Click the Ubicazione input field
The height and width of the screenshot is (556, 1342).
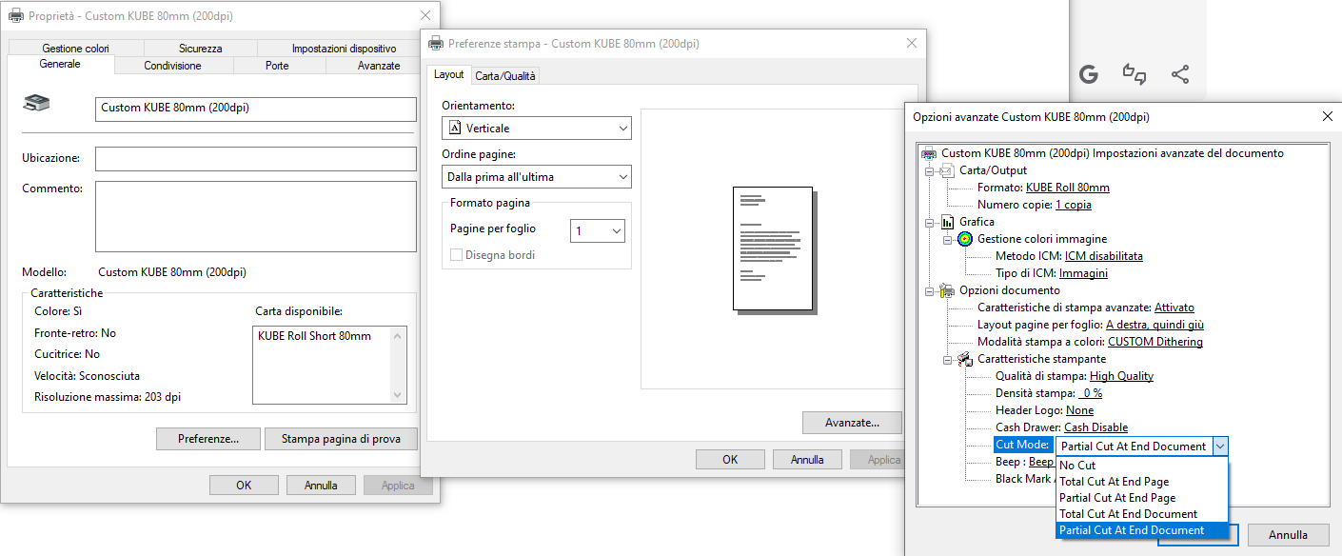coord(256,158)
